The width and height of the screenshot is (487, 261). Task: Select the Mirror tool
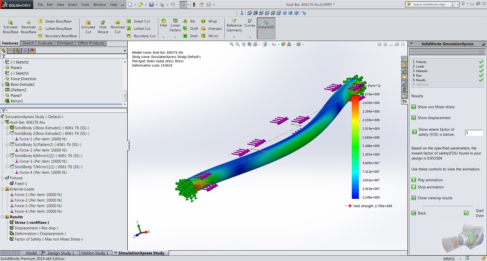tap(210, 36)
